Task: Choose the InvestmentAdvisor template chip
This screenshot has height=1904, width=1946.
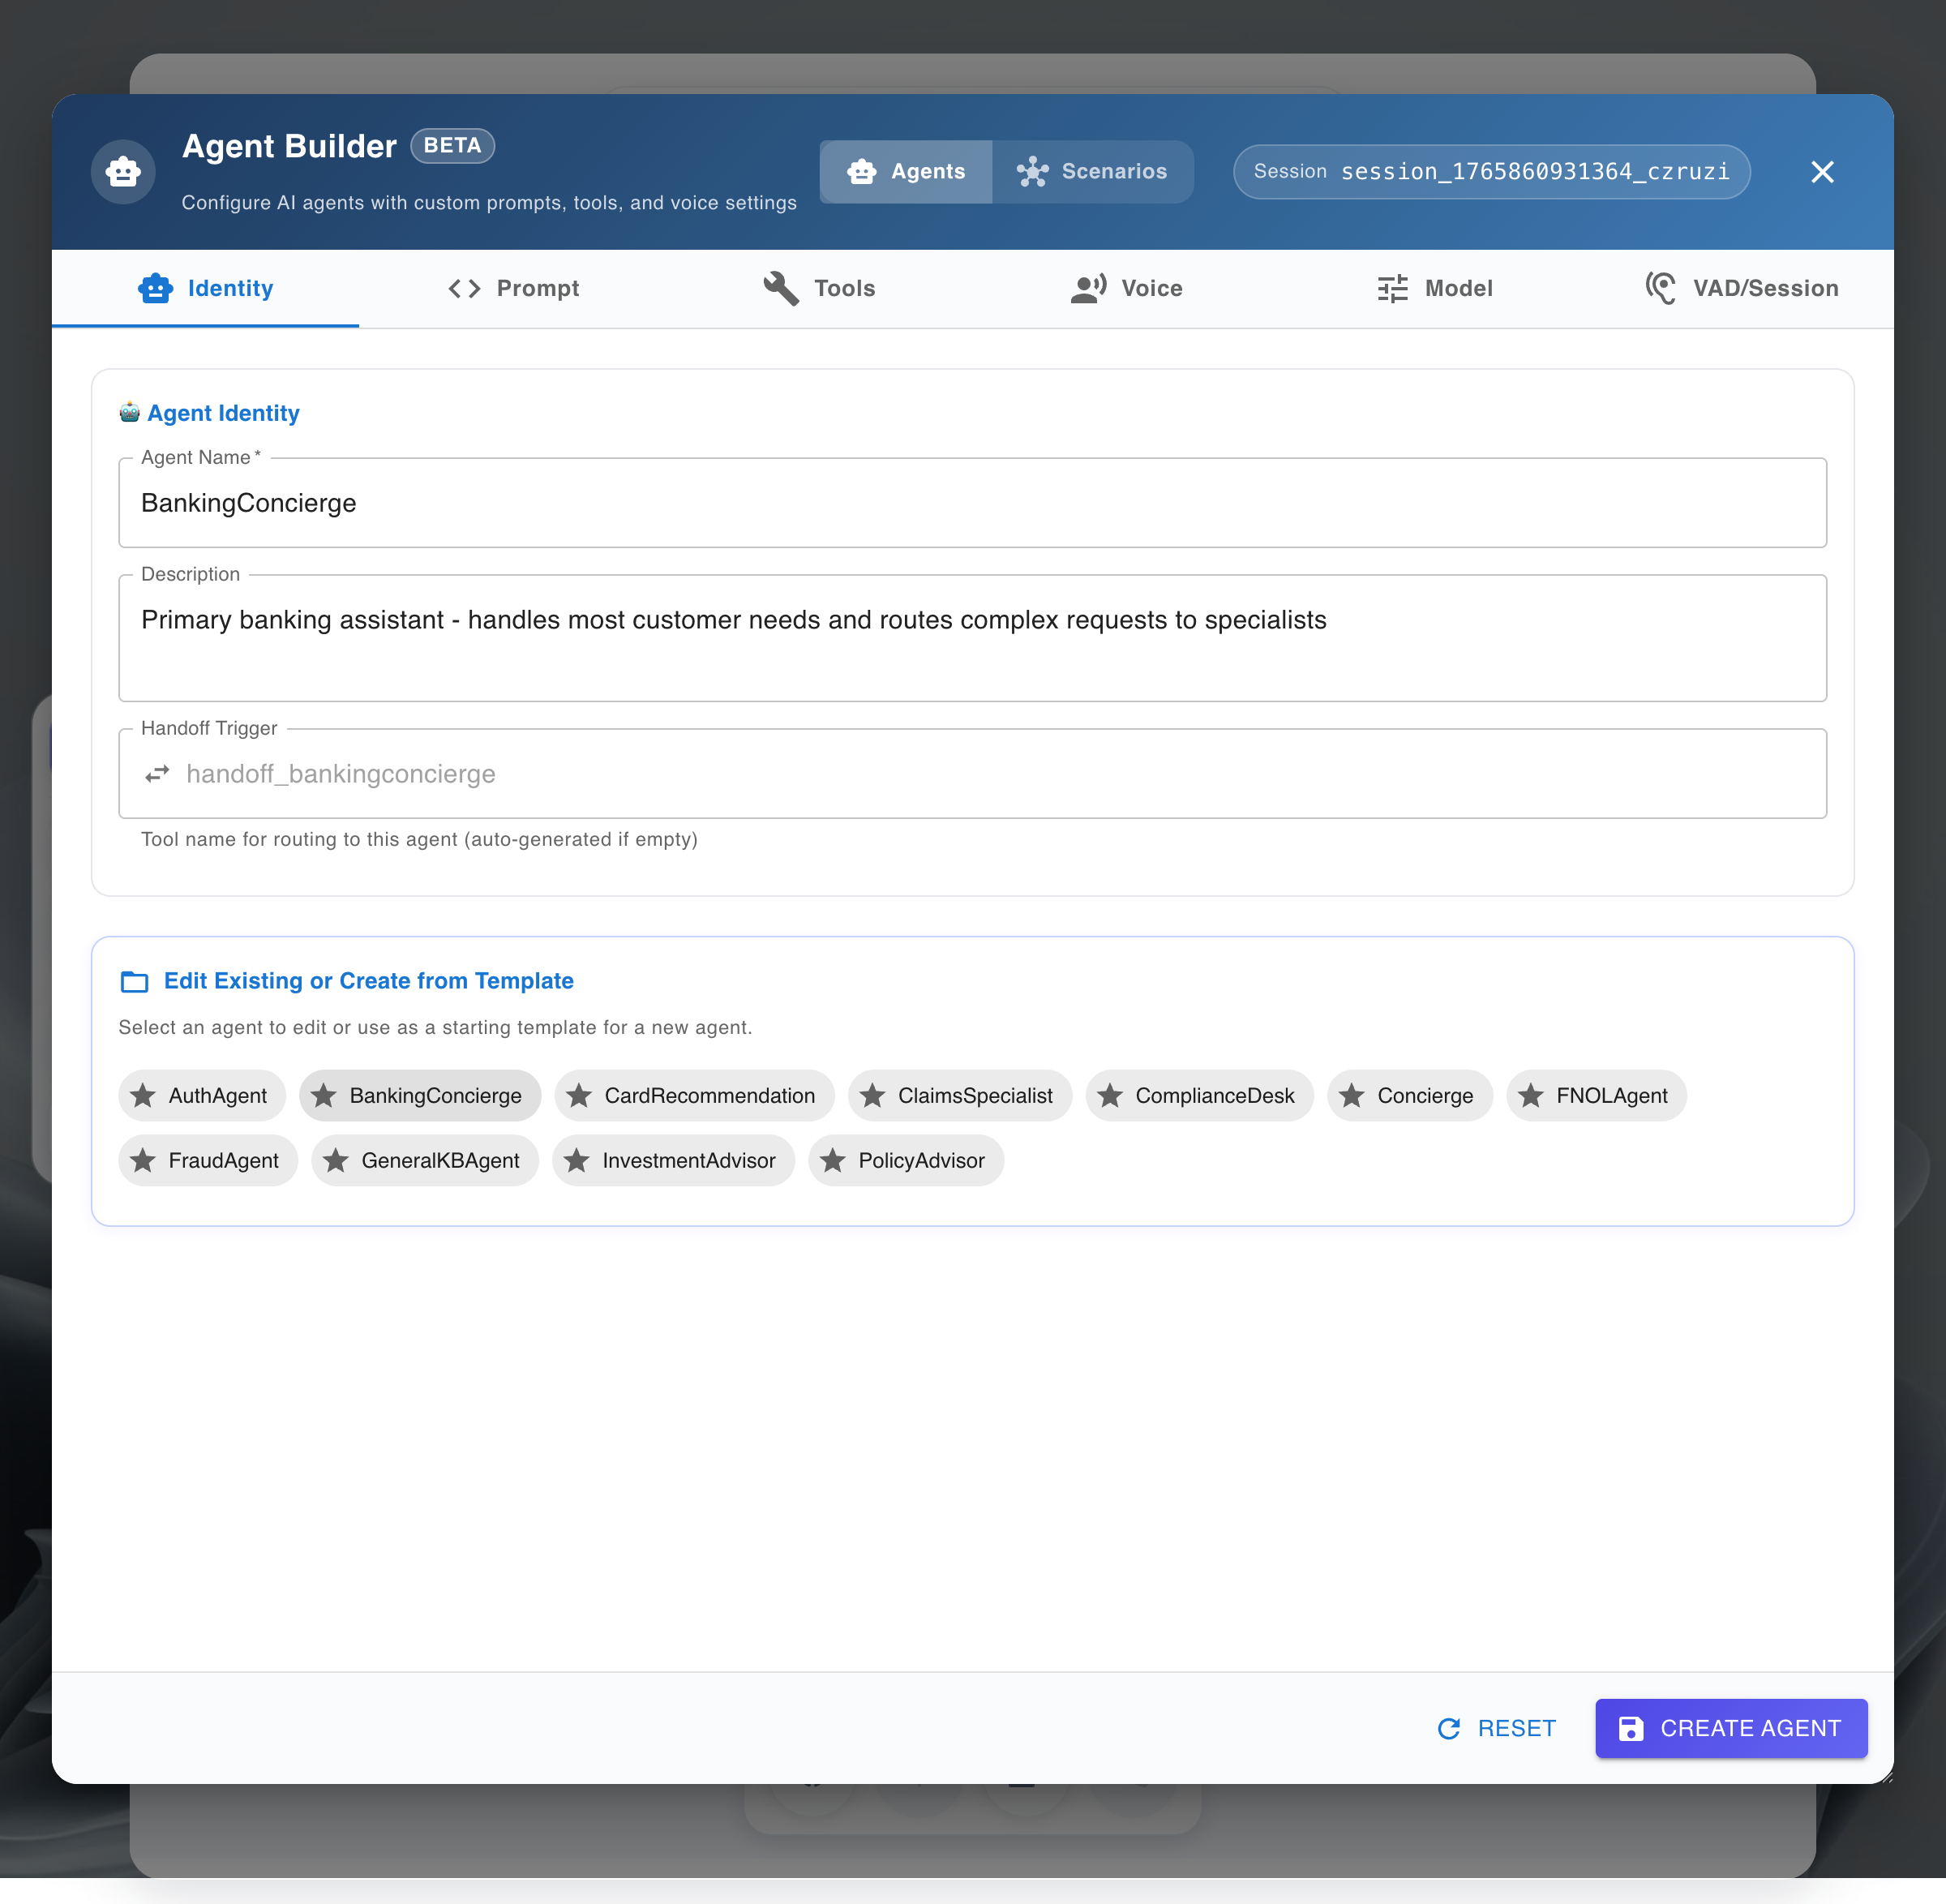Action: (673, 1161)
